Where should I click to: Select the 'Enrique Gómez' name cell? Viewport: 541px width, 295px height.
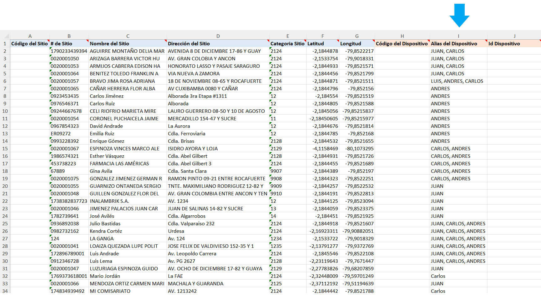(x=128, y=141)
